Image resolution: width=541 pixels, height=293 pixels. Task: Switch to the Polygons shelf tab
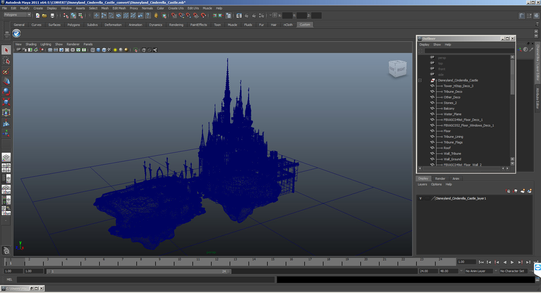click(x=74, y=25)
